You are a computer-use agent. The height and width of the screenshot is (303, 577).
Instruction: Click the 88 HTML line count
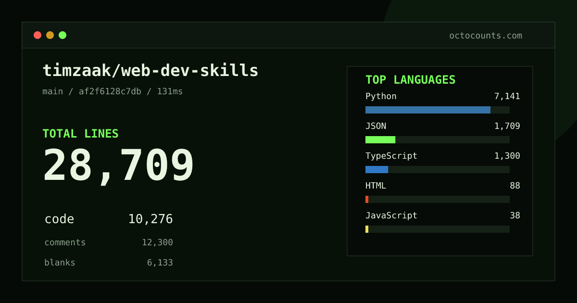coord(515,186)
